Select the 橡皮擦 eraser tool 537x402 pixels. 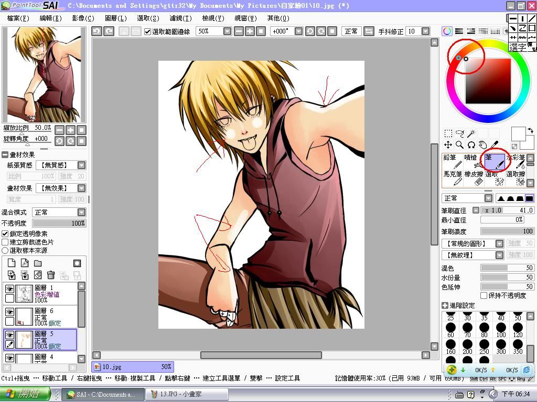point(474,178)
